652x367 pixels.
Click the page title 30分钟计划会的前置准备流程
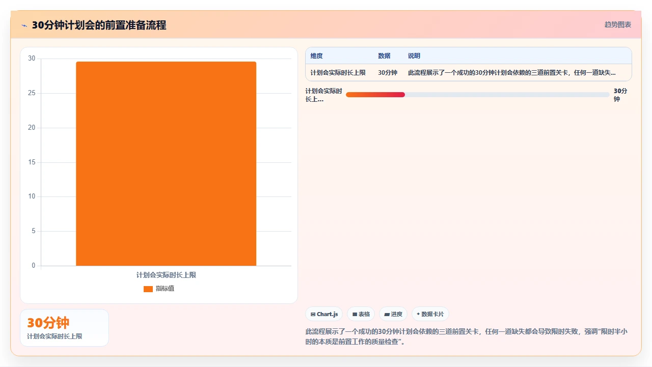point(99,25)
